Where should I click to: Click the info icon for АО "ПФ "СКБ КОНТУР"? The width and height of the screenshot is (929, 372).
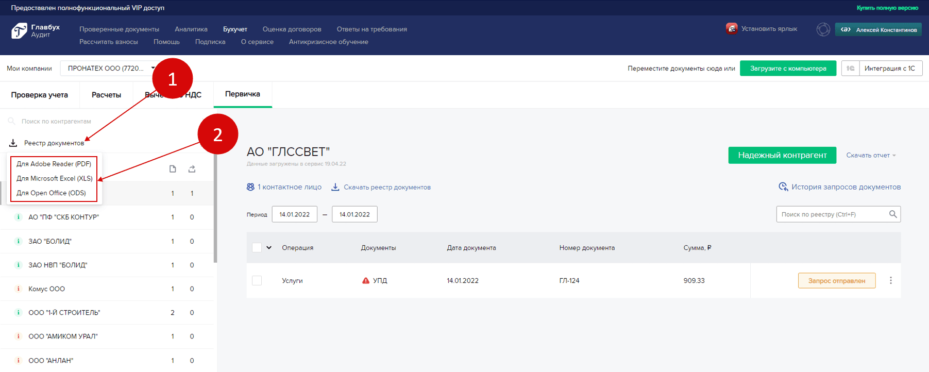(19, 217)
